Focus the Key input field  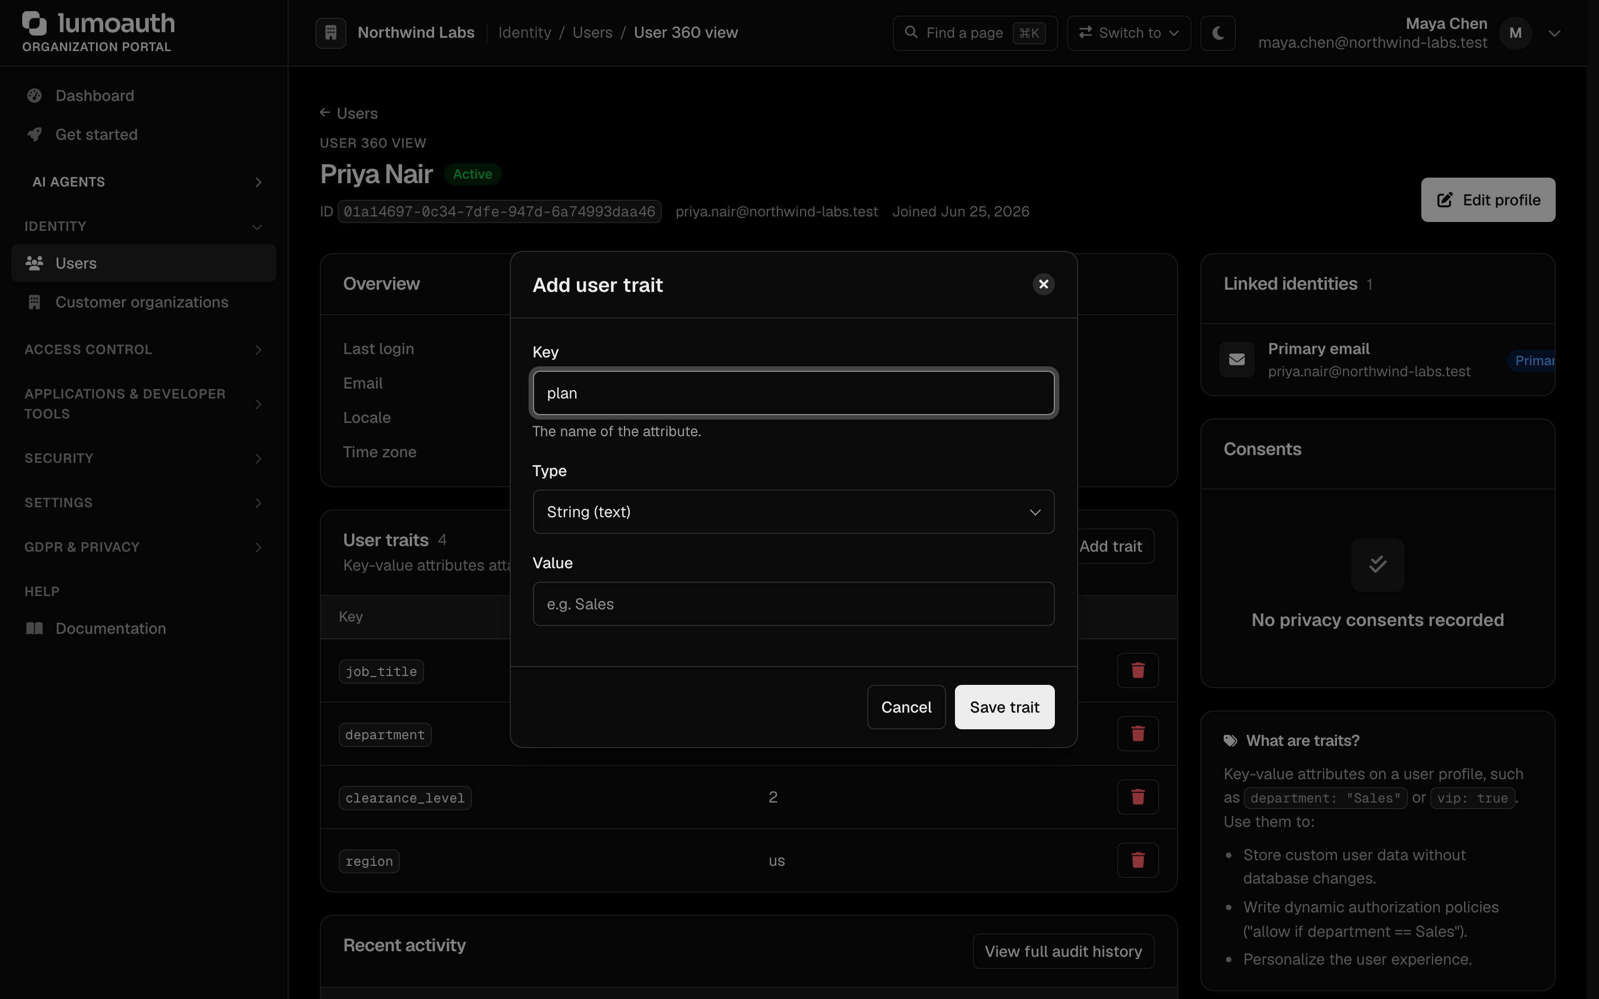click(793, 393)
